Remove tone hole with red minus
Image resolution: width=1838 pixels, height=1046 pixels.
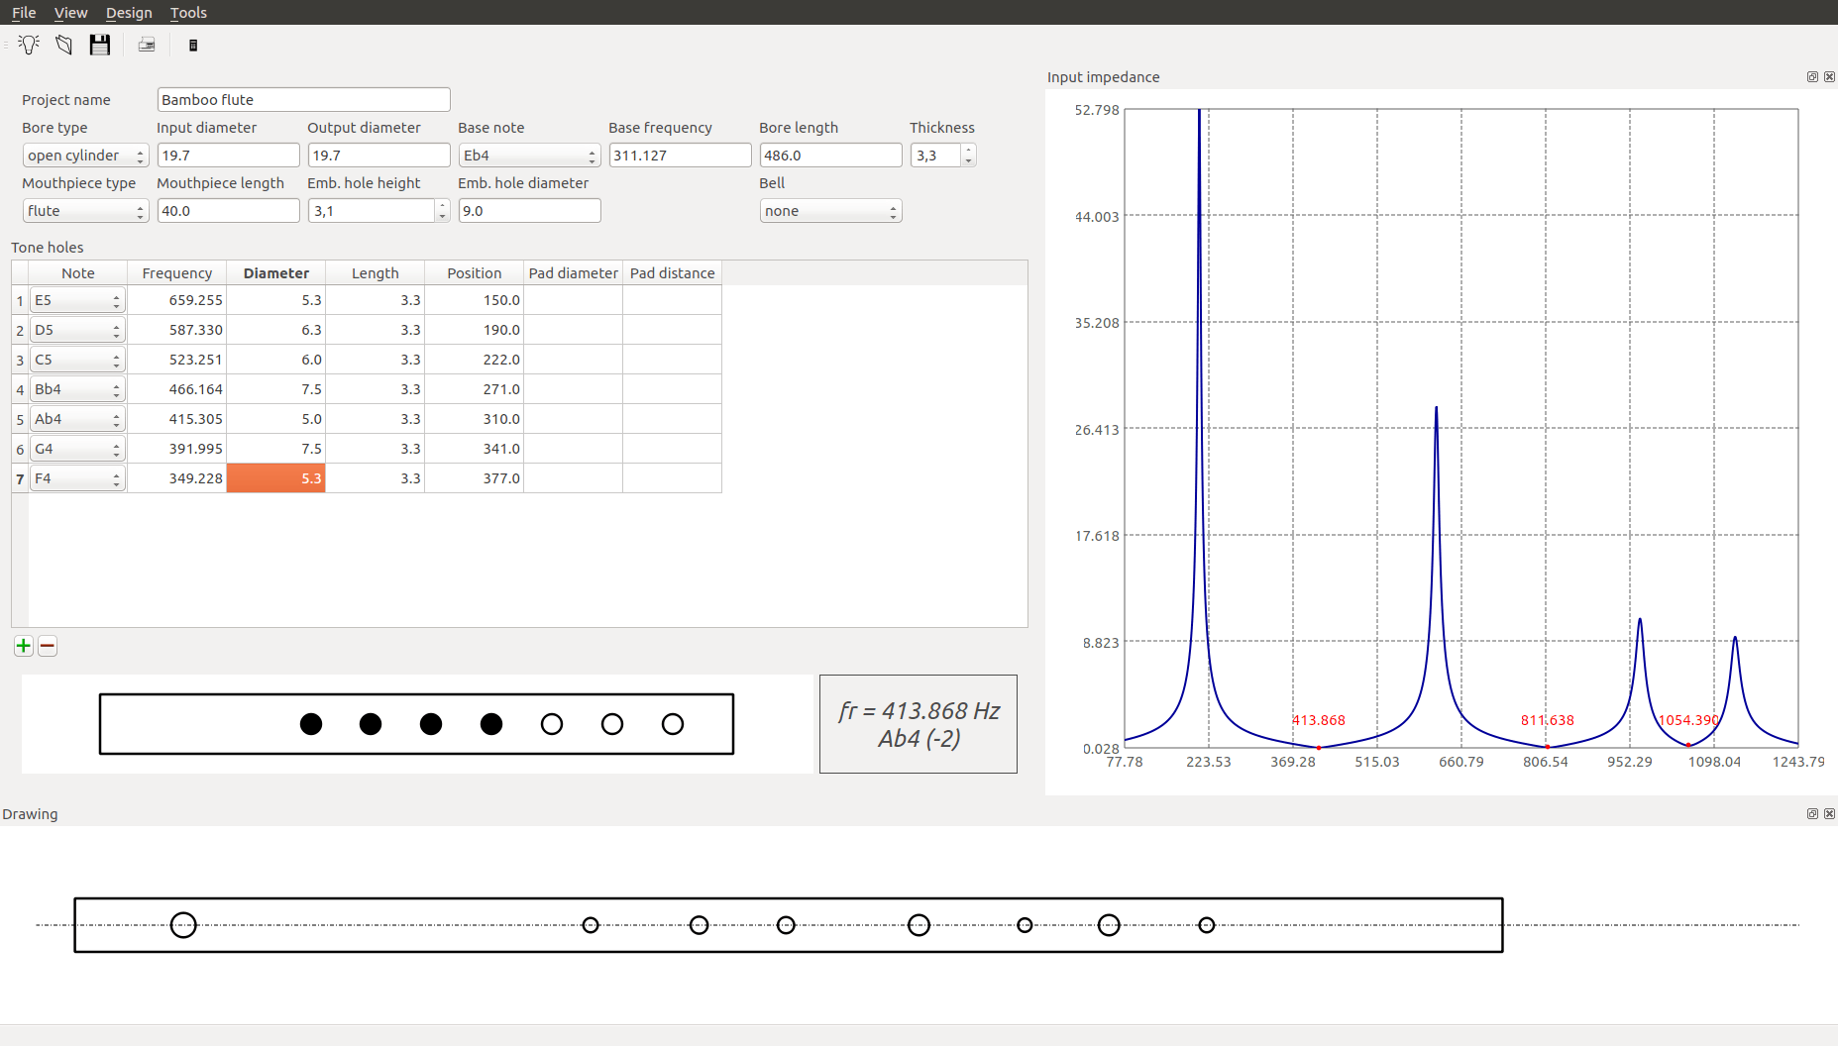(48, 646)
